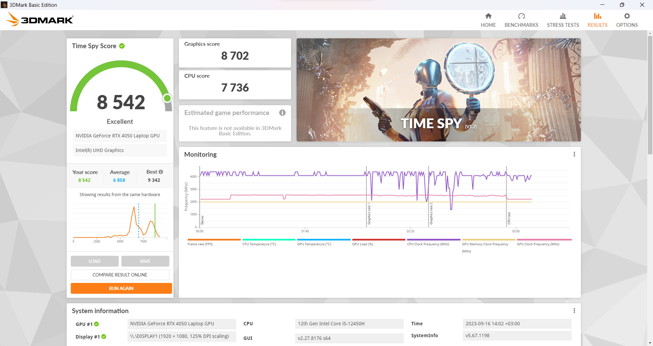The image size is (653, 346).
Task: Open the Monitoring panel three-dot menu
Action: tap(574, 154)
